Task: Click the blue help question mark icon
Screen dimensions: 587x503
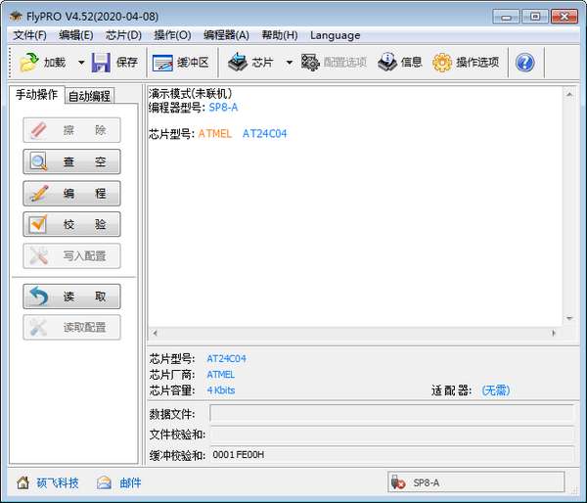Action: tap(524, 63)
